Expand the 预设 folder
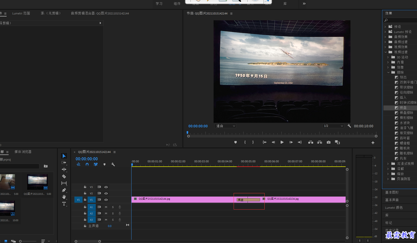The image size is (417, 243). click(385, 27)
